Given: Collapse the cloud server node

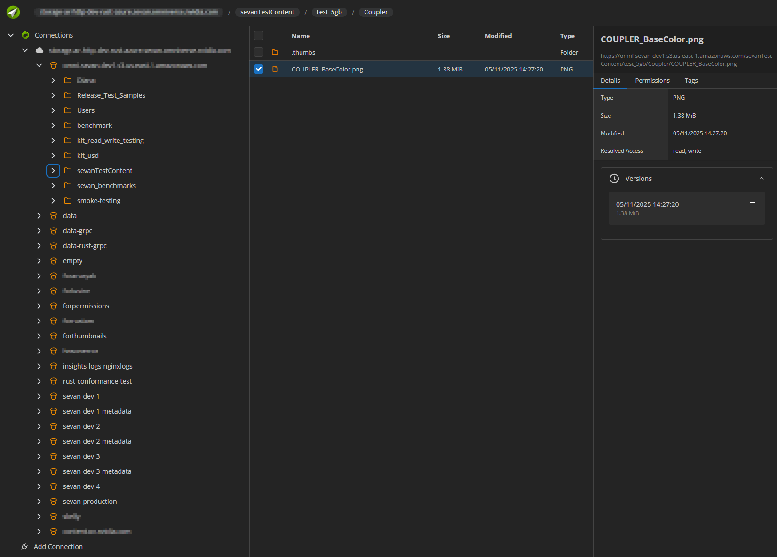Looking at the screenshot, I should coord(25,50).
